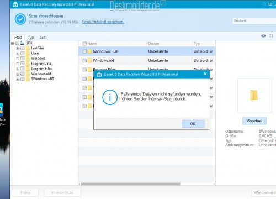Click the Wiederherstellen recover button

point(264,192)
